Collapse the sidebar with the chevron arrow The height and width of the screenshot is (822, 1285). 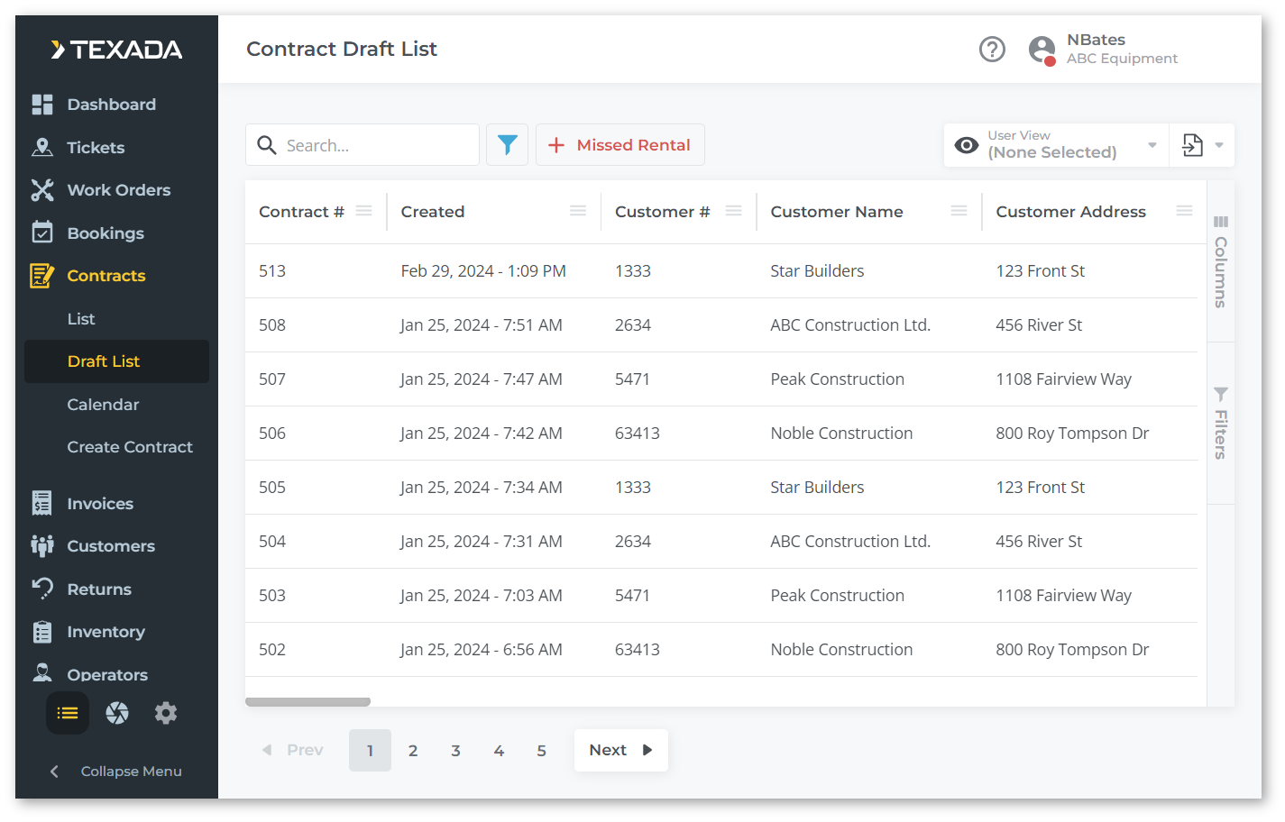tap(54, 772)
